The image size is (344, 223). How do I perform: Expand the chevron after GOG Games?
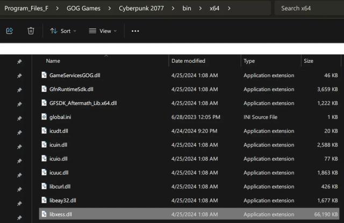(110, 9)
